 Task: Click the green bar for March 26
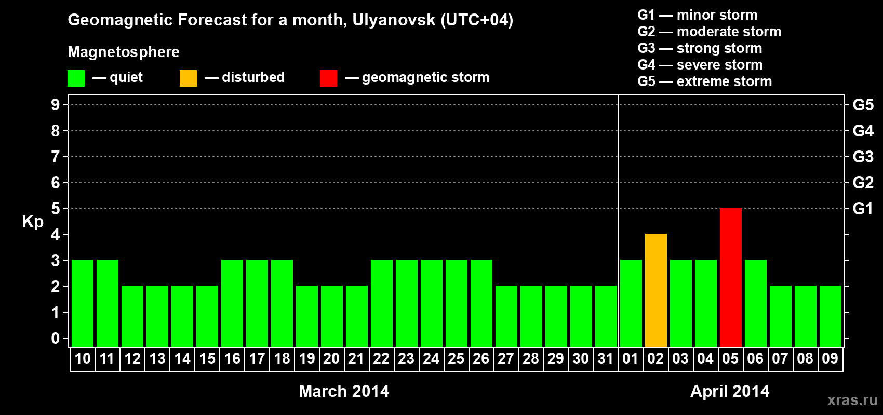point(481,303)
